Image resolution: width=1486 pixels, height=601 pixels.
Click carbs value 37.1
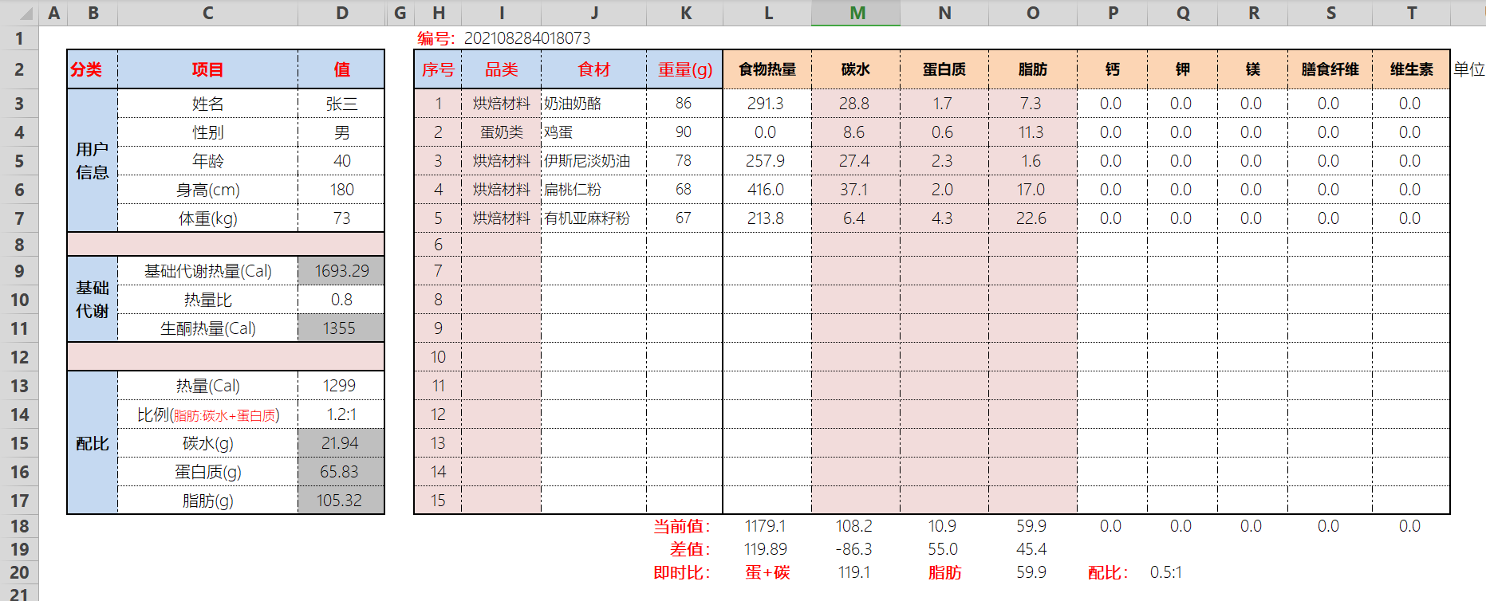pyautogui.click(x=856, y=190)
